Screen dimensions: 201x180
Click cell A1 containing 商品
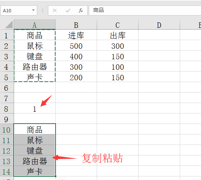35,35
